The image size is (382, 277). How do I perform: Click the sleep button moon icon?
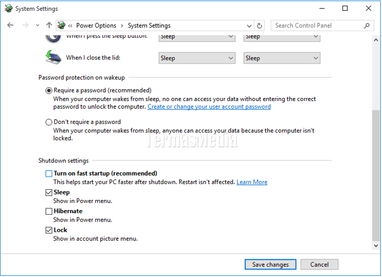click(x=53, y=39)
